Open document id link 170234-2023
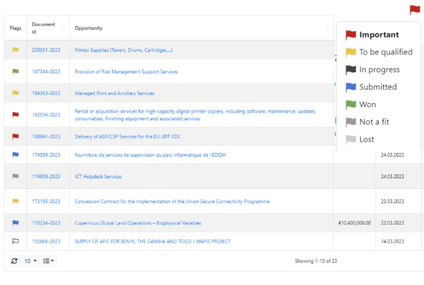Image resolution: width=424 pixels, height=285 pixels. [x=46, y=223]
